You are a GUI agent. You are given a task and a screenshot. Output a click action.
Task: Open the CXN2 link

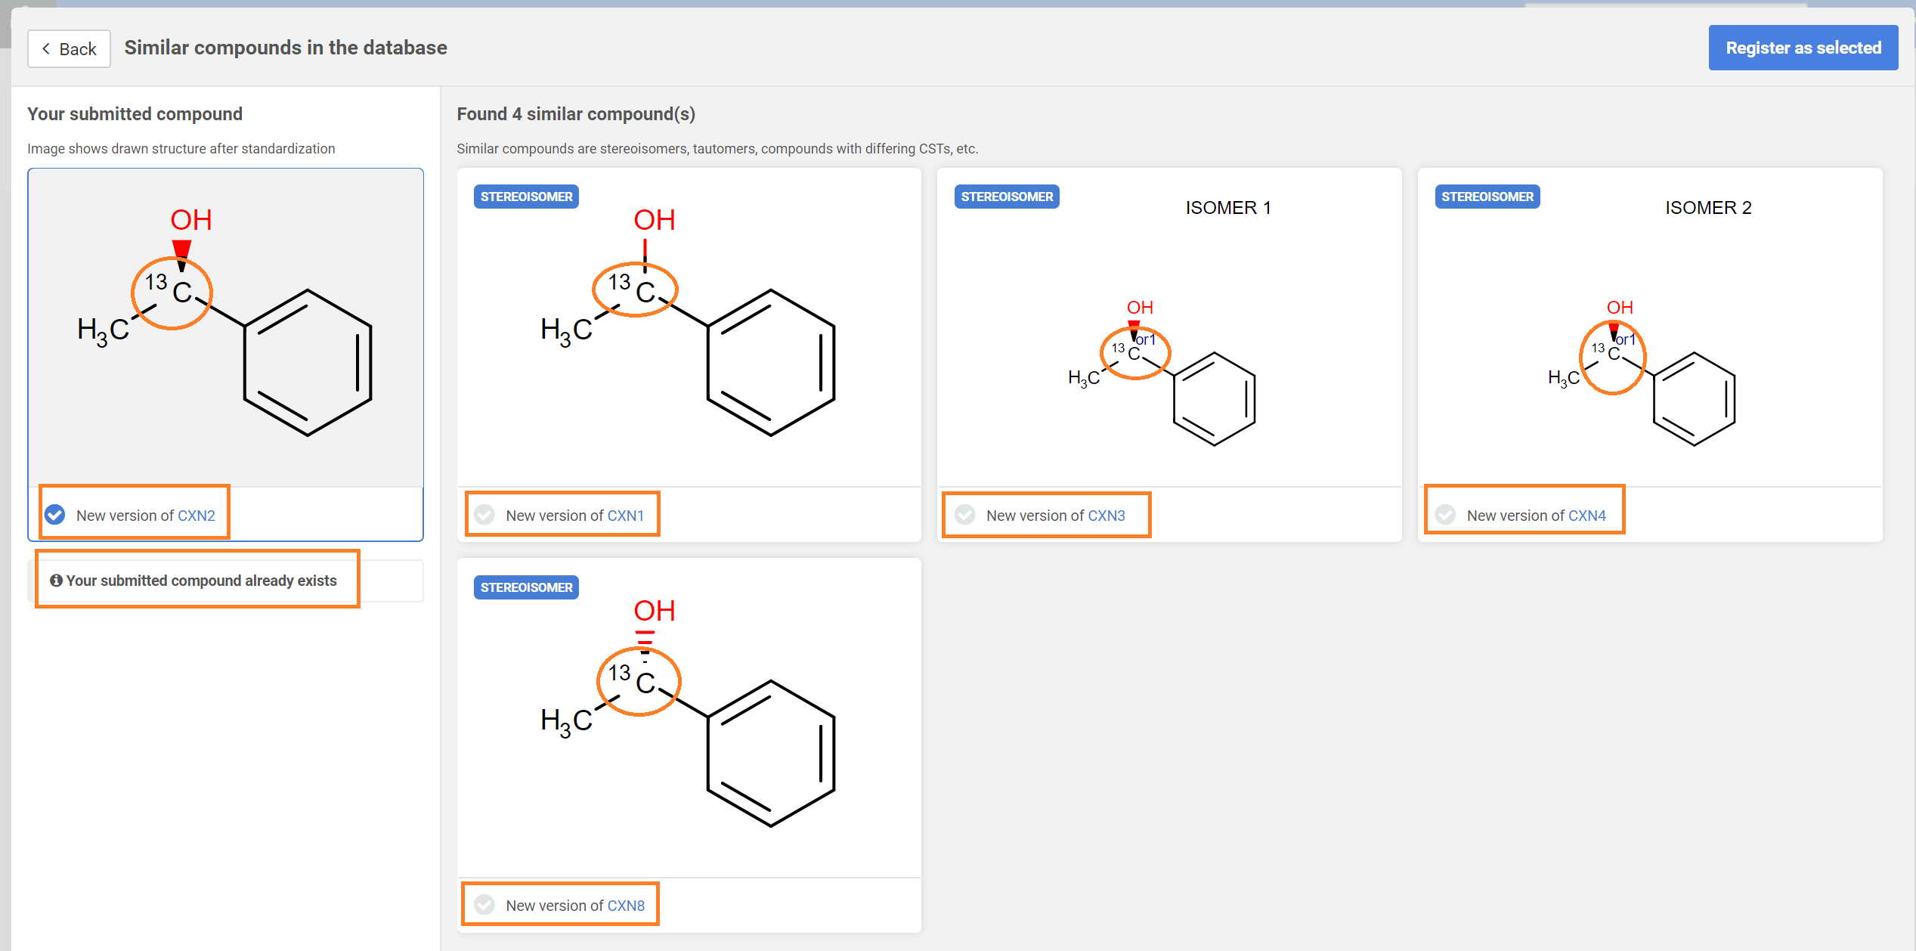click(197, 516)
